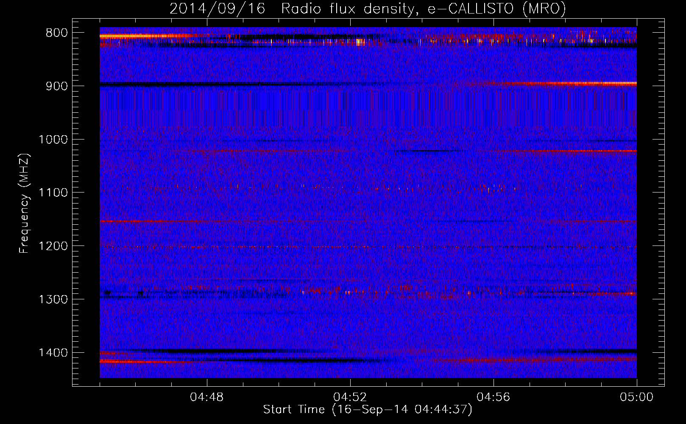This screenshot has width=686, height=424.
Task: Select the 1100 frequency axis label
Action: (x=53, y=193)
